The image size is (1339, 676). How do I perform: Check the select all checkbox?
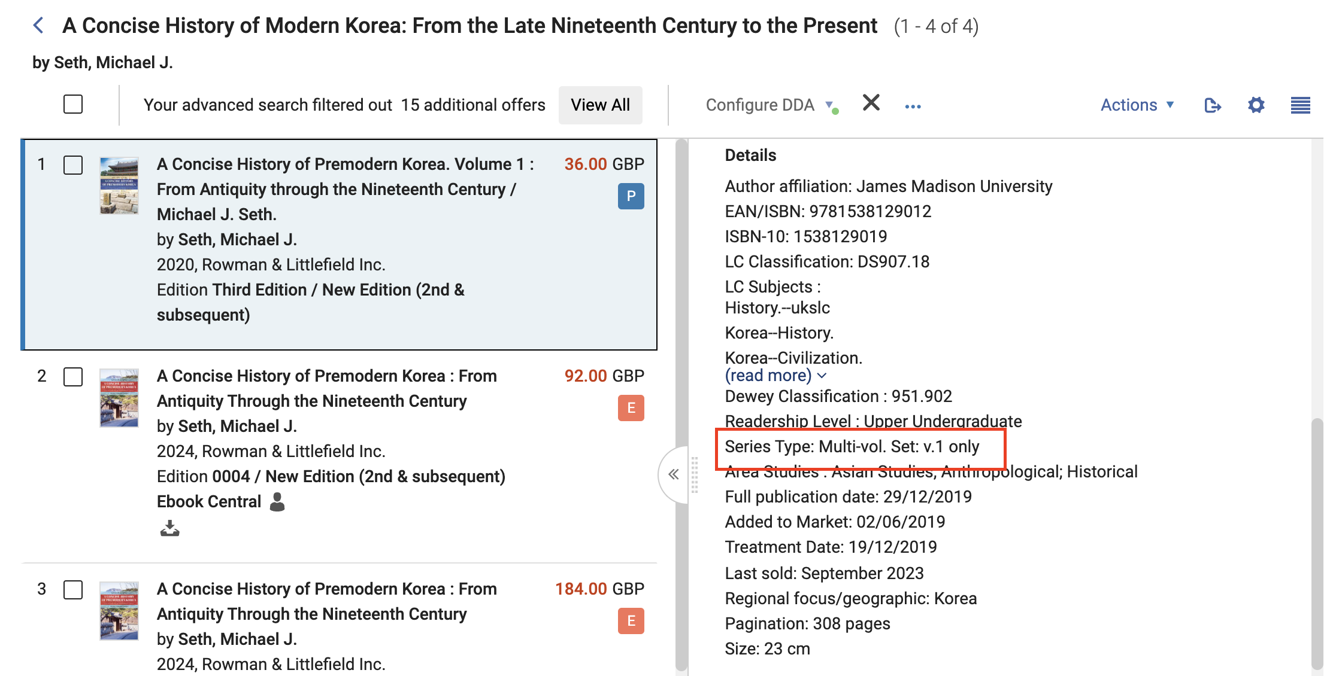tap(73, 104)
